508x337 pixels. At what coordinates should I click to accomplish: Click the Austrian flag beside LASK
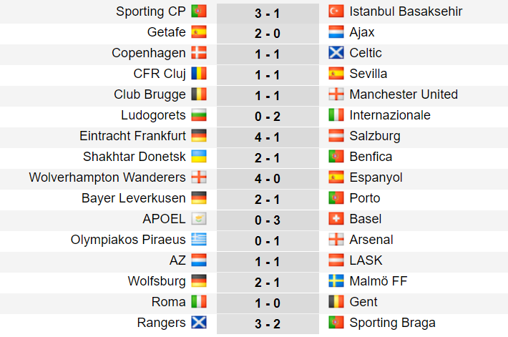tap(336, 260)
